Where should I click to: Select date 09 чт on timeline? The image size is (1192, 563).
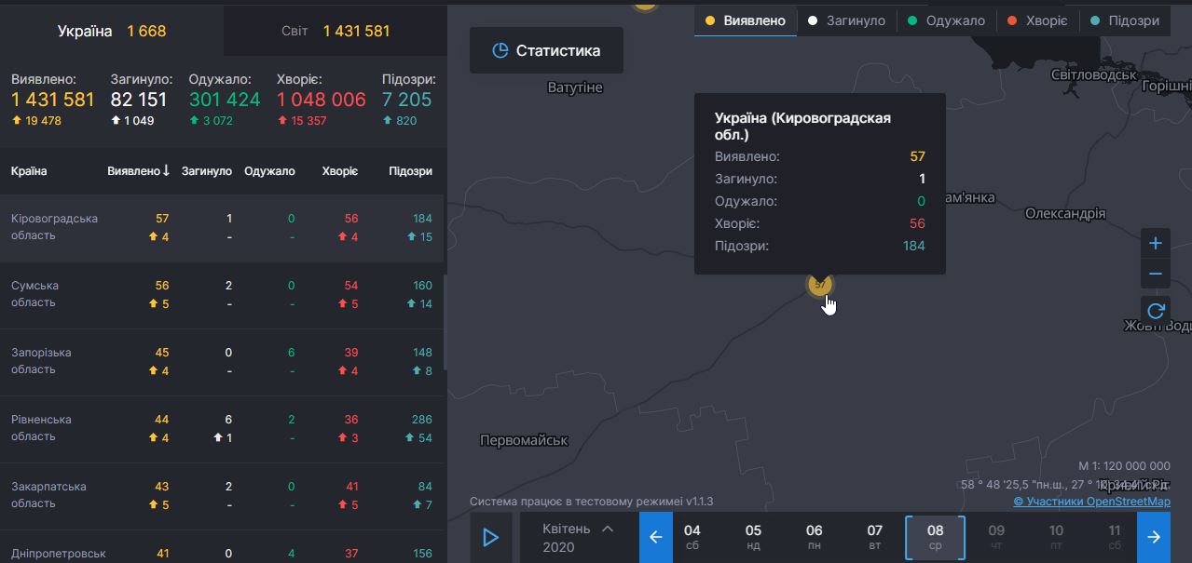996,537
